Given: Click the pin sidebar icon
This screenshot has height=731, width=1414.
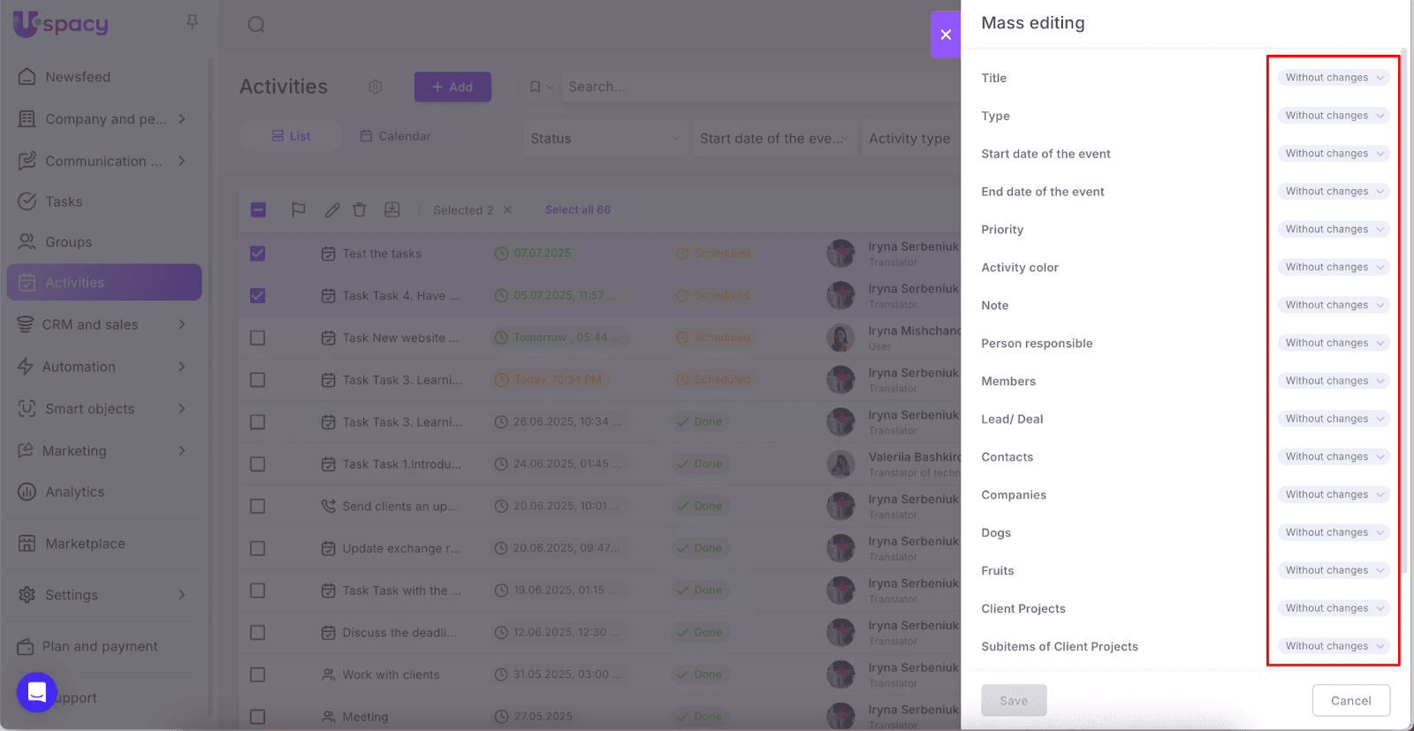Looking at the screenshot, I should coord(192,21).
